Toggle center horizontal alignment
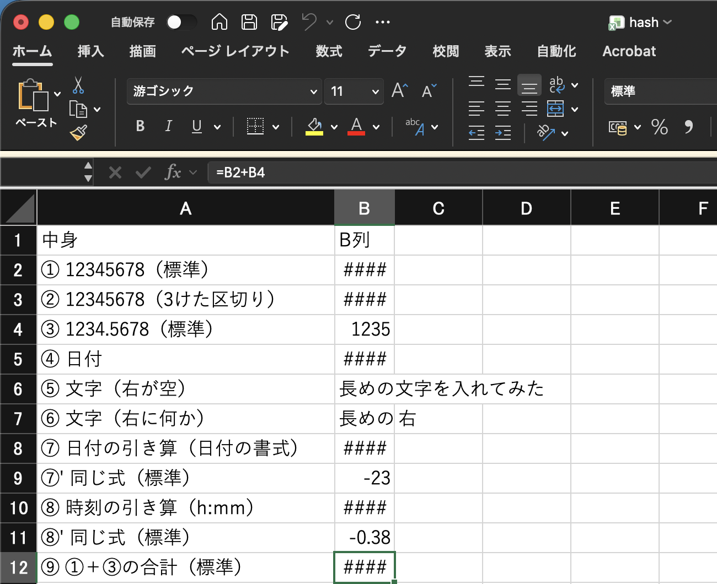Screen dimensions: 717x584 pos(503,109)
